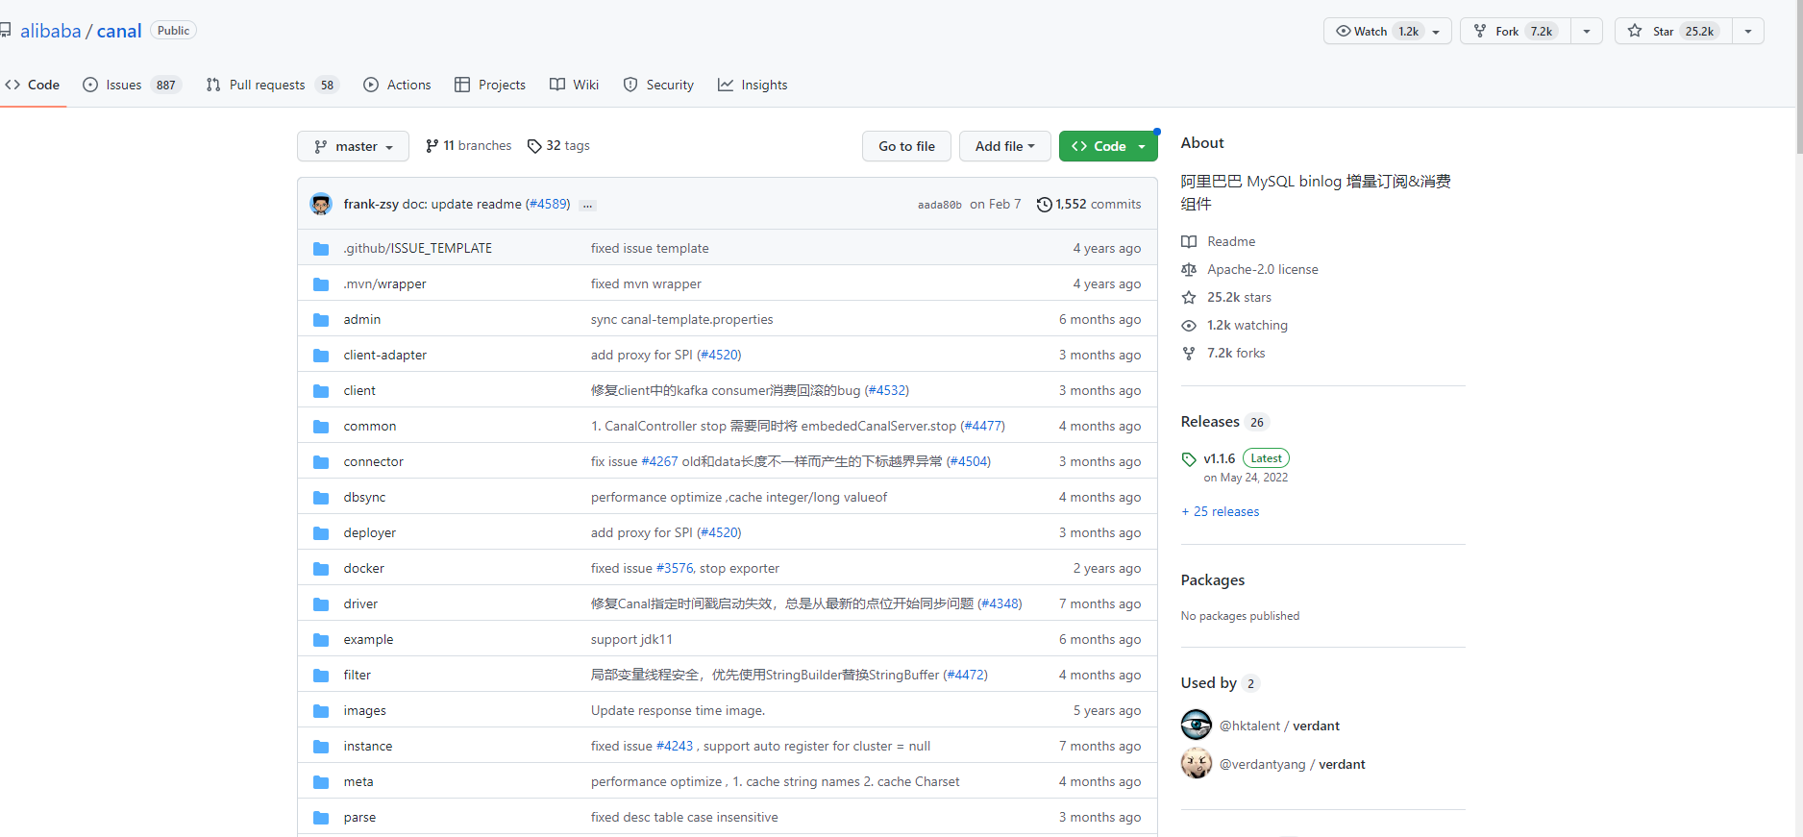Click the branches icon beside 11 branches

pos(432,146)
